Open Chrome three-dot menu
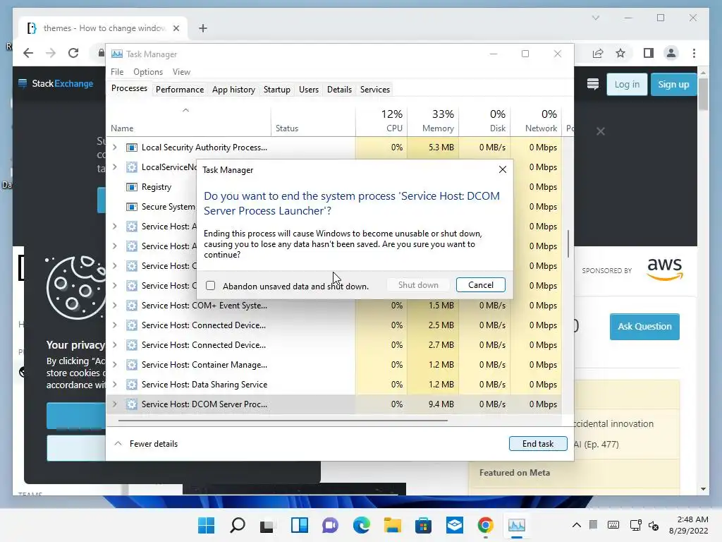The image size is (722, 542). pyautogui.click(x=694, y=53)
